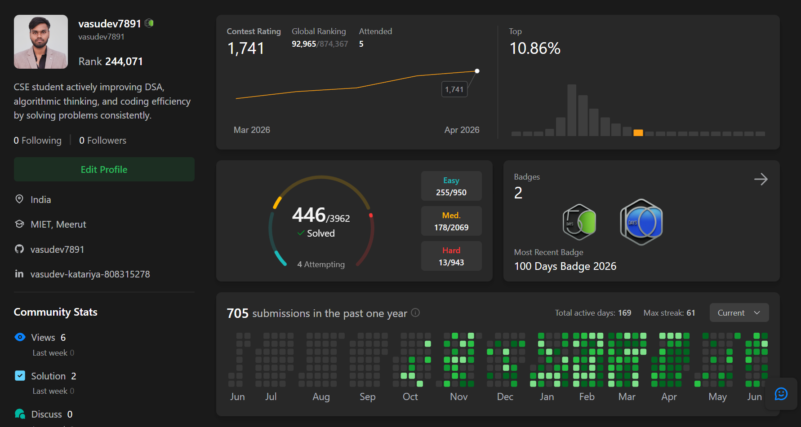Open the Current year dropdown

click(739, 313)
